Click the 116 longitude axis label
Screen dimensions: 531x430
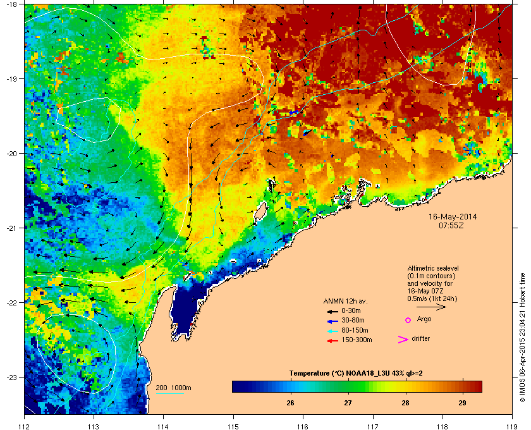click(303, 426)
